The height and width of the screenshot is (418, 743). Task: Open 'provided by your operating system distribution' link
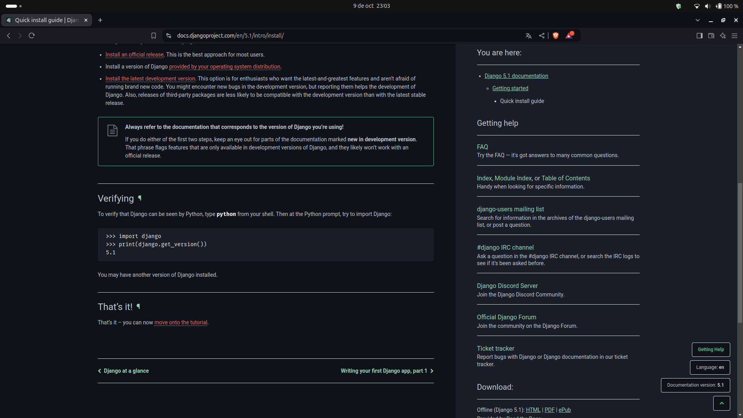pos(224,67)
